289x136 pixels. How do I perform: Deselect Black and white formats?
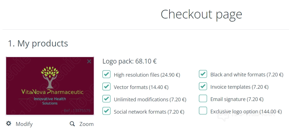(203, 74)
